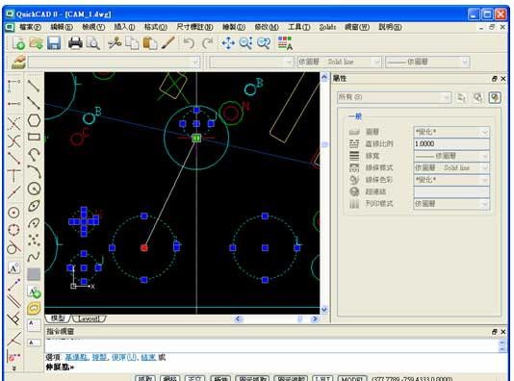Open the Solid line linetype dropdown in toolbar
514x381 pixels.
point(339,62)
